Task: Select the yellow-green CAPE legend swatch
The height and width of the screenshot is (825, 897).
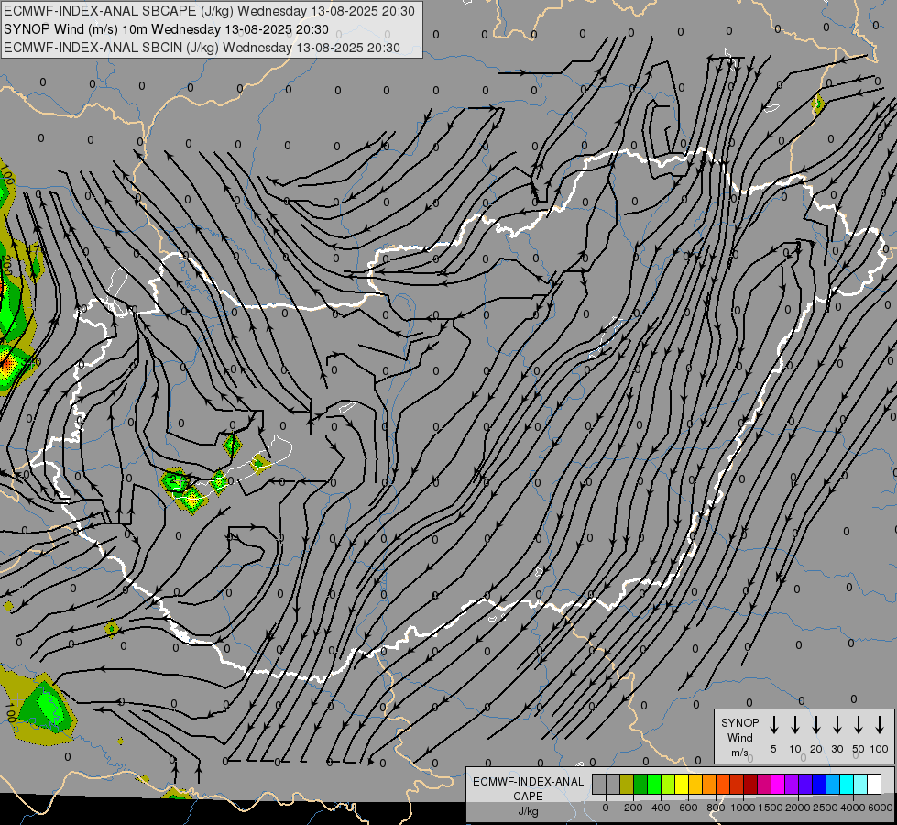Action: pyautogui.click(x=668, y=784)
